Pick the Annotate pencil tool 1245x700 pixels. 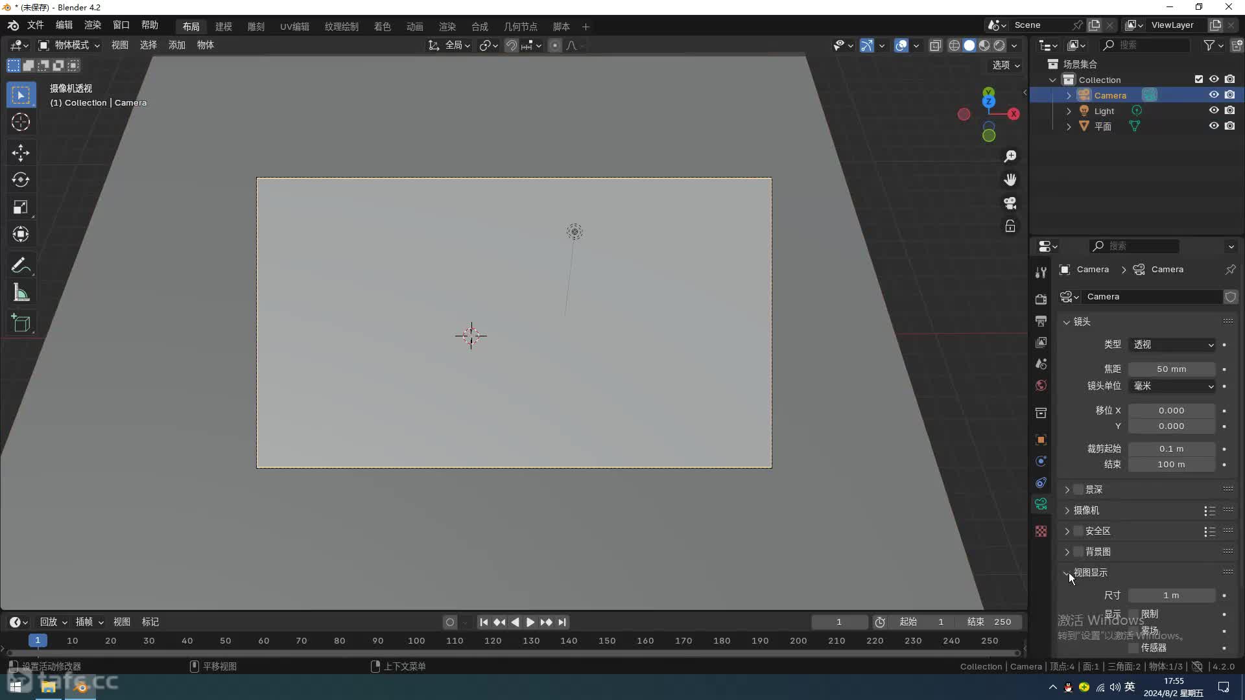click(x=21, y=266)
